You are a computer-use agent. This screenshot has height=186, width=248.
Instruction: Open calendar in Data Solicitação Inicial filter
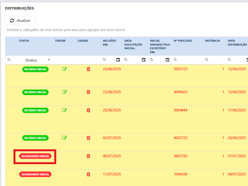click(144, 60)
